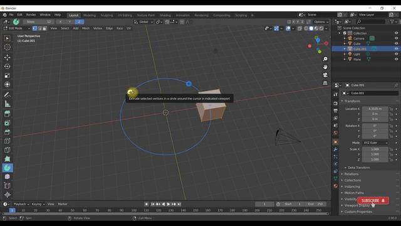This screenshot has width=401, height=226.
Task: Select the Loop Cut tool
Action: pyautogui.click(x=7, y=141)
